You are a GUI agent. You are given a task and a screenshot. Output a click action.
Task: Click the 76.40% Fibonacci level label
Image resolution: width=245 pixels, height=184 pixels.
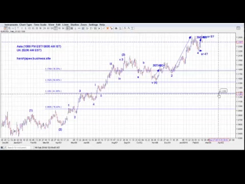(53, 107)
